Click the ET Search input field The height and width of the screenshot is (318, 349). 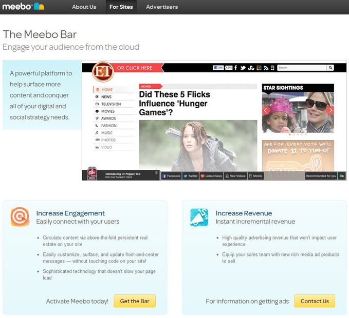click(x=302, y=68)
